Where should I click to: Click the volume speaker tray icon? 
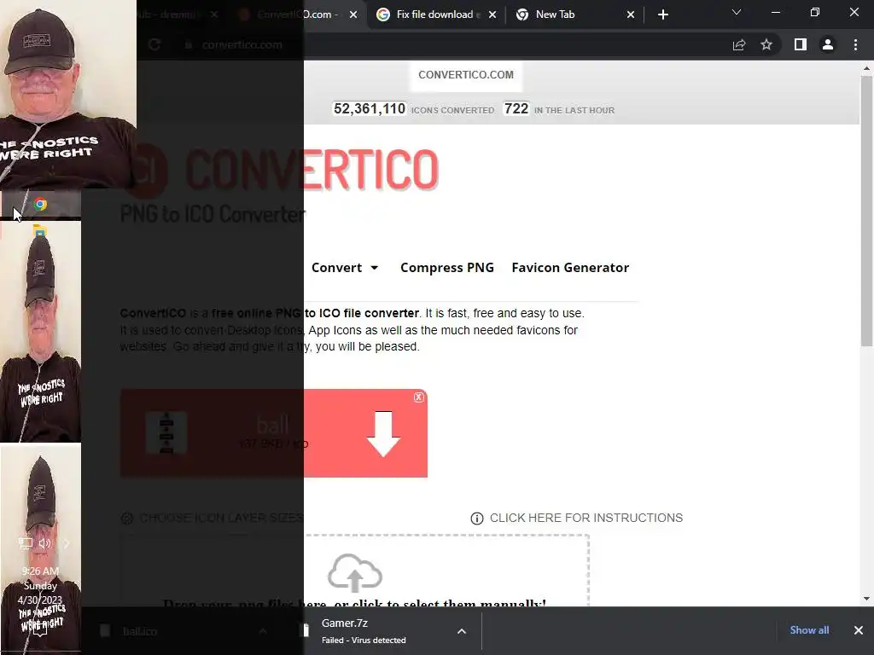(x=45, y=543)
